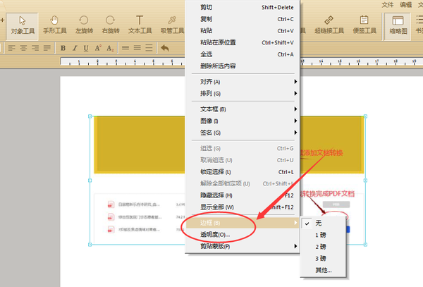Justify text alignment
423x287 pixels.
[x=47, y=48]
